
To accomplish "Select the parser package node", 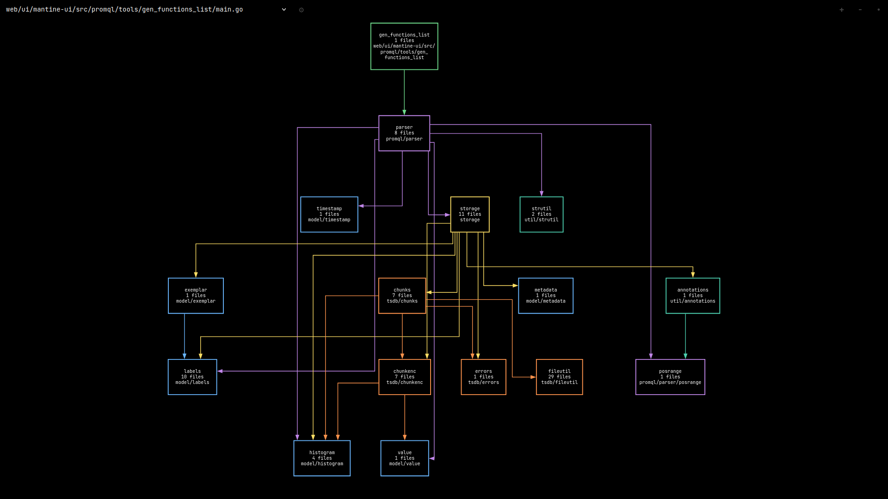I will click(404, 133).
